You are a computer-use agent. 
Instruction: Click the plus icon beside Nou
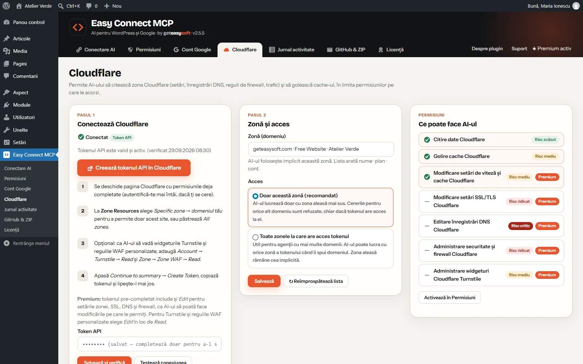pyautogui.click(x=107, y=6)
